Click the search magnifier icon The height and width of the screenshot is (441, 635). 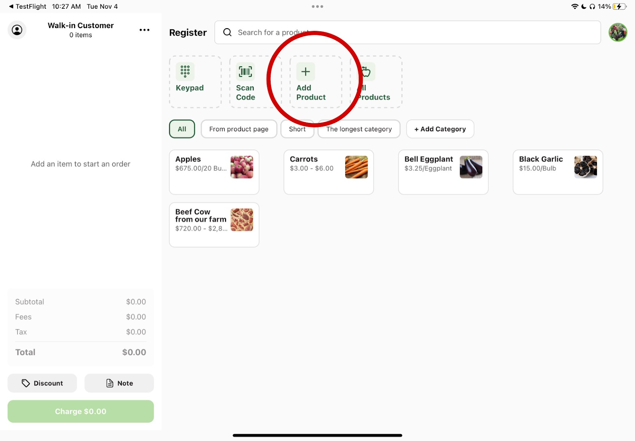[x=227, y=33]
